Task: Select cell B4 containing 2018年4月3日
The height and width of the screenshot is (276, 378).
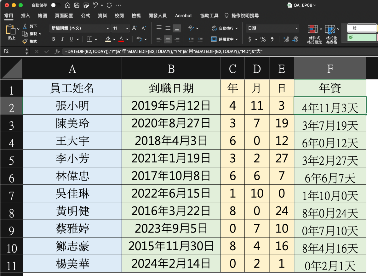Action: click(x=171, y=141)
